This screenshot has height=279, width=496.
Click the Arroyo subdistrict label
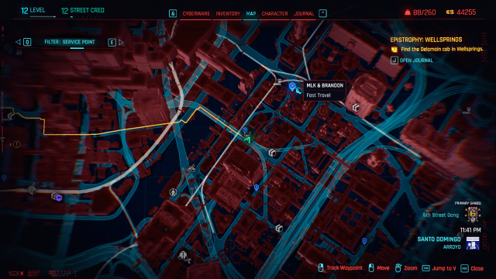click(x=452, y=246)
